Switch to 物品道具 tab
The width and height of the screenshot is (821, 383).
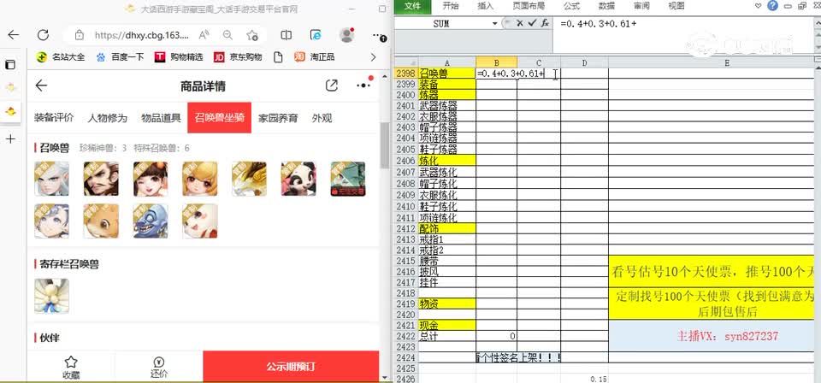click(x=161, y=118)
